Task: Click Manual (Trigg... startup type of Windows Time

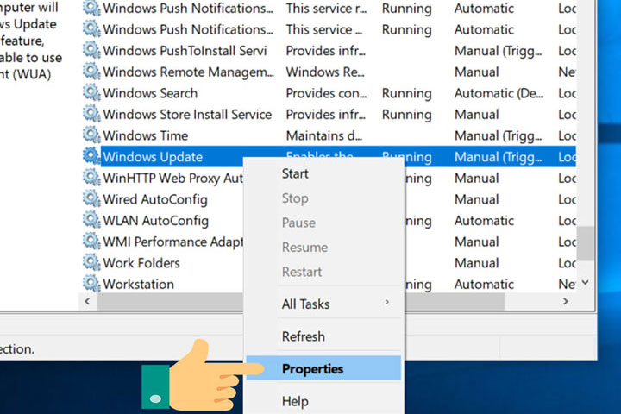Action: coord(499,136)
